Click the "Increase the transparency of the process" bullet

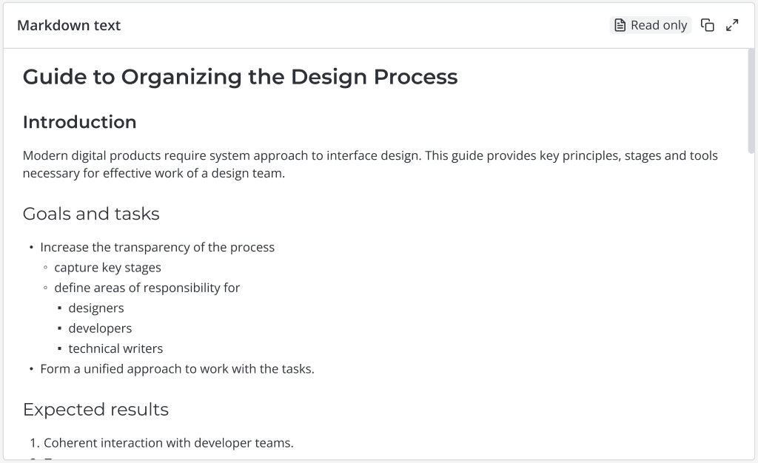pyautogui.click(x=157, y=247)
